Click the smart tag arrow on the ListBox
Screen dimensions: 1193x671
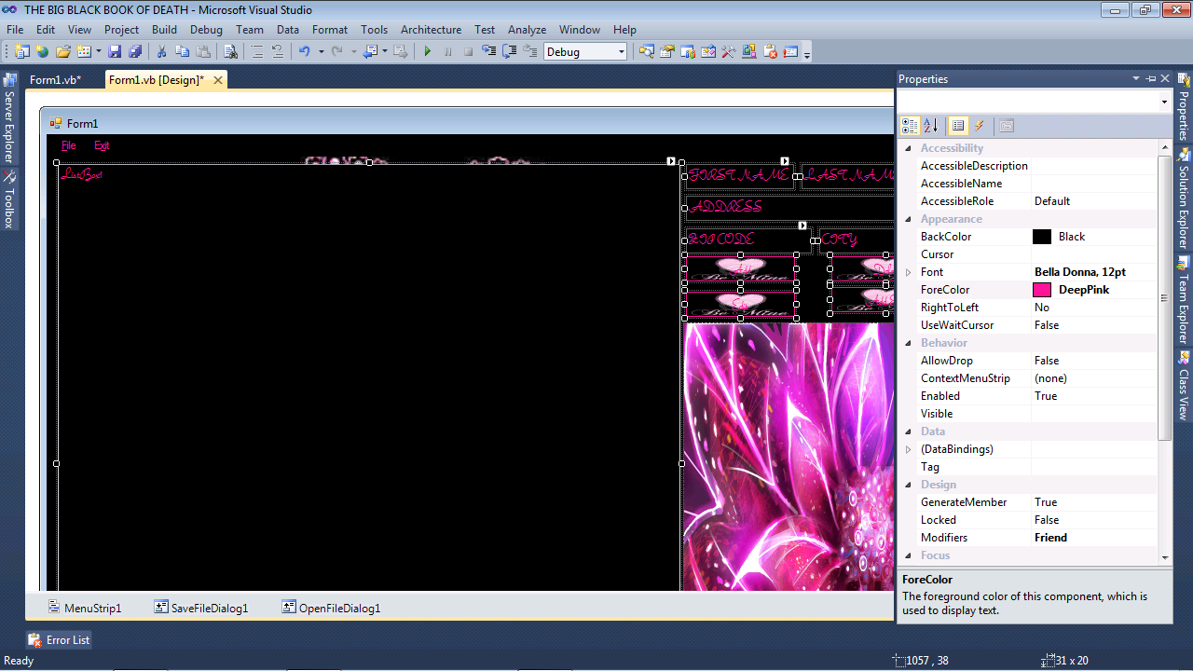point(671,161)
